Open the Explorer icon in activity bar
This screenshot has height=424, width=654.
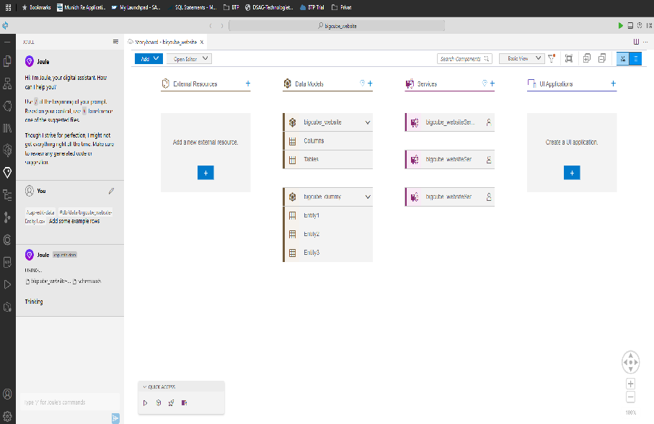click(8, 61)
